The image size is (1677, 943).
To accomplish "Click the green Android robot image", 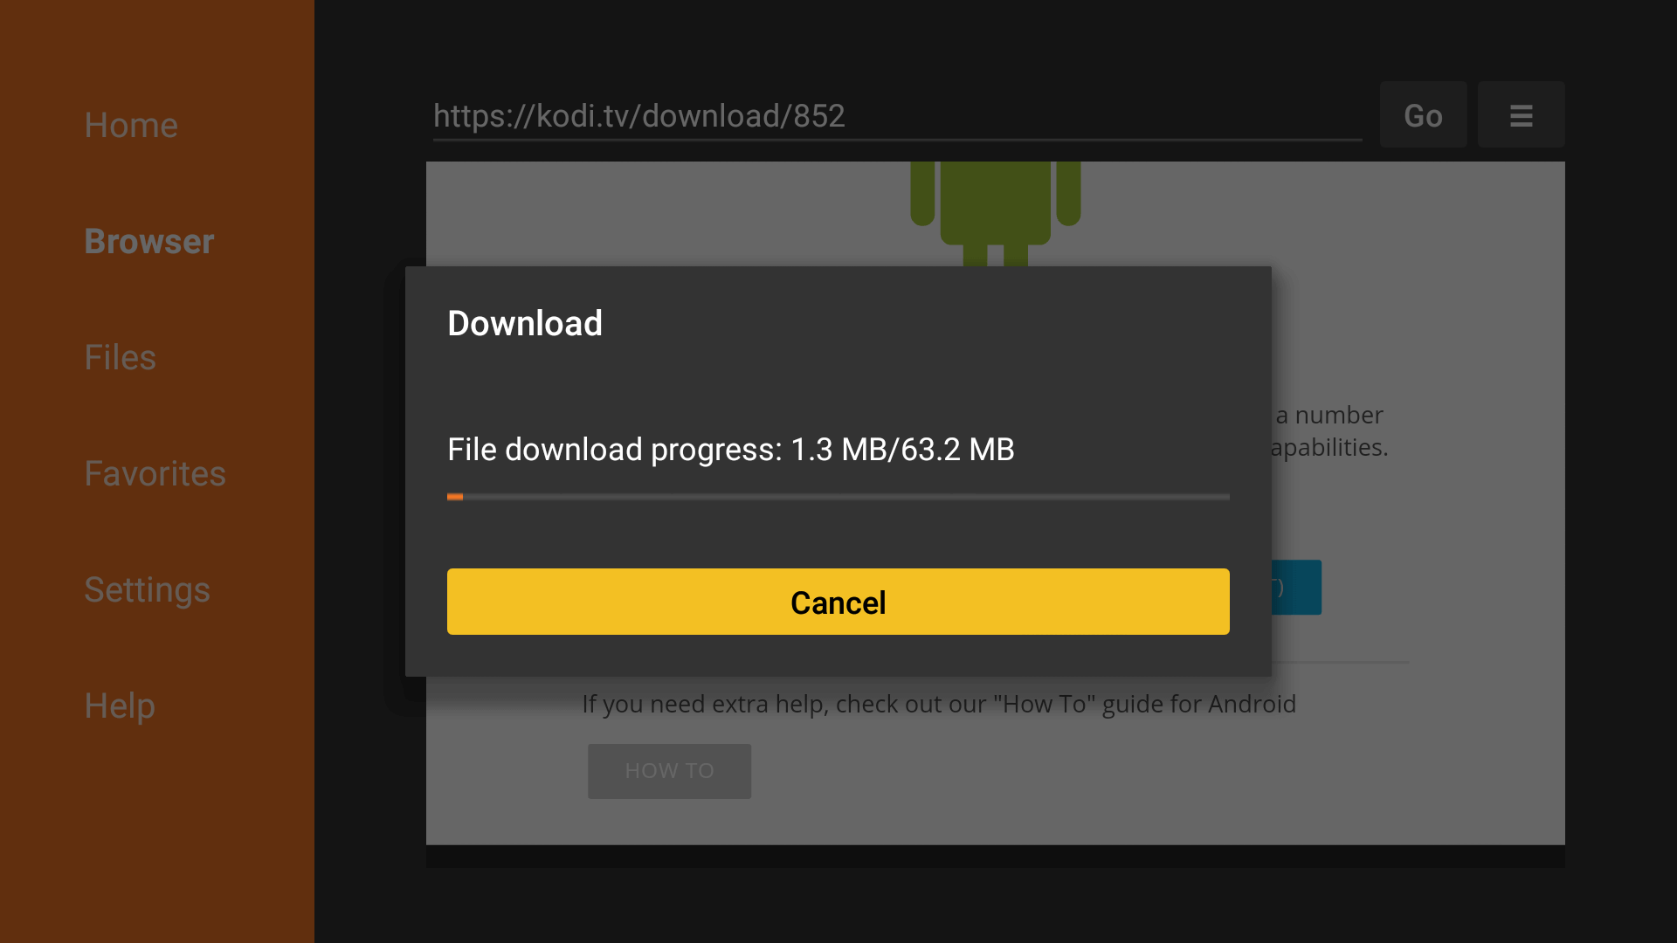I will 995,214.
